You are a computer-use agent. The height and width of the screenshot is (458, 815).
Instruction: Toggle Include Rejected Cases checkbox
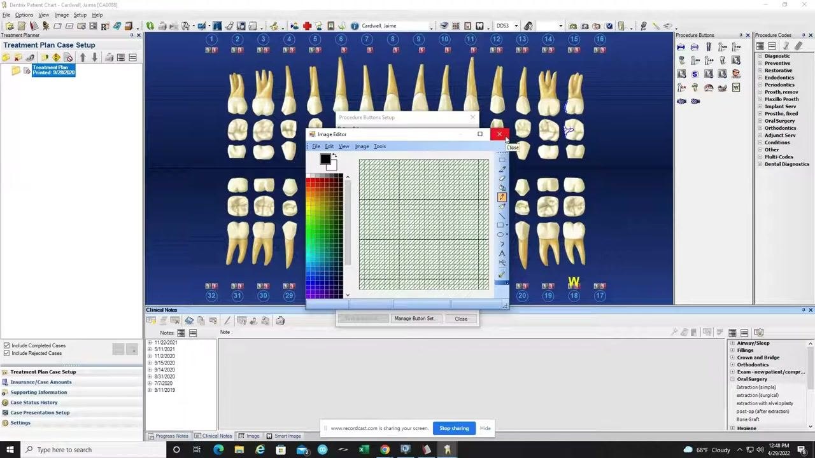pyautogui.click(x=6, y=353)
